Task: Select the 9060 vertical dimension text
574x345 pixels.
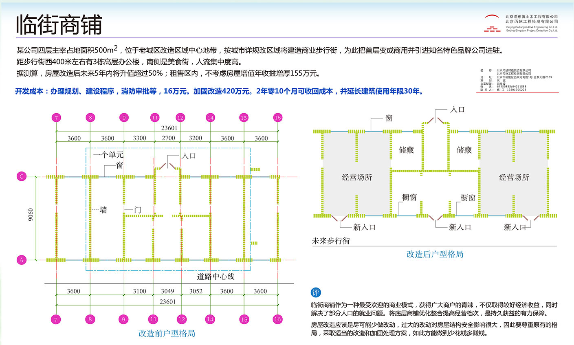Action: 31,215
